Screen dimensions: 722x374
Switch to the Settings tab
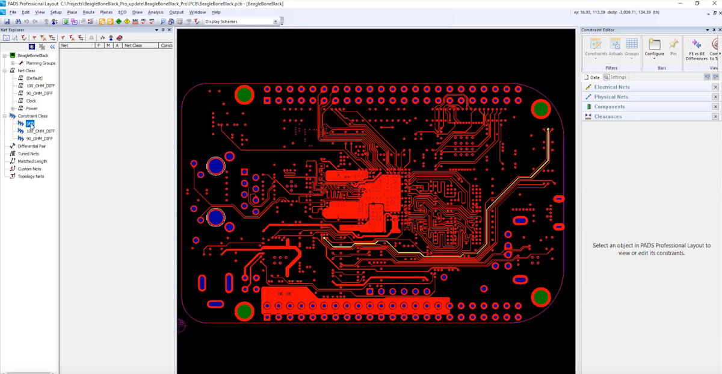[x=616, y=77]
